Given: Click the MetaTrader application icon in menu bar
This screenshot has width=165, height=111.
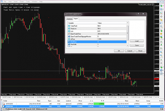Looking at the screenshot, I should [2, 2].
